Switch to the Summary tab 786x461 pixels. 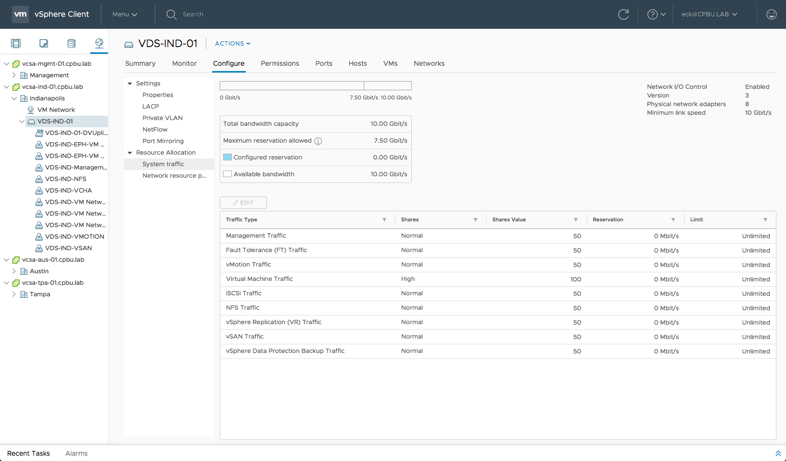coord(140,63)
